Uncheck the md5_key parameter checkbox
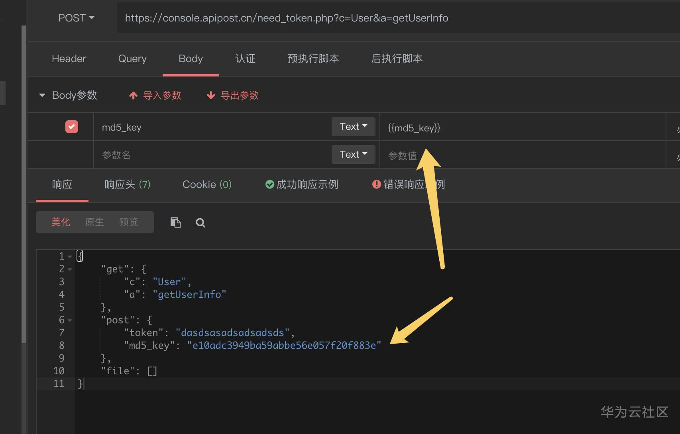680x434 pixels. point(72,127)
